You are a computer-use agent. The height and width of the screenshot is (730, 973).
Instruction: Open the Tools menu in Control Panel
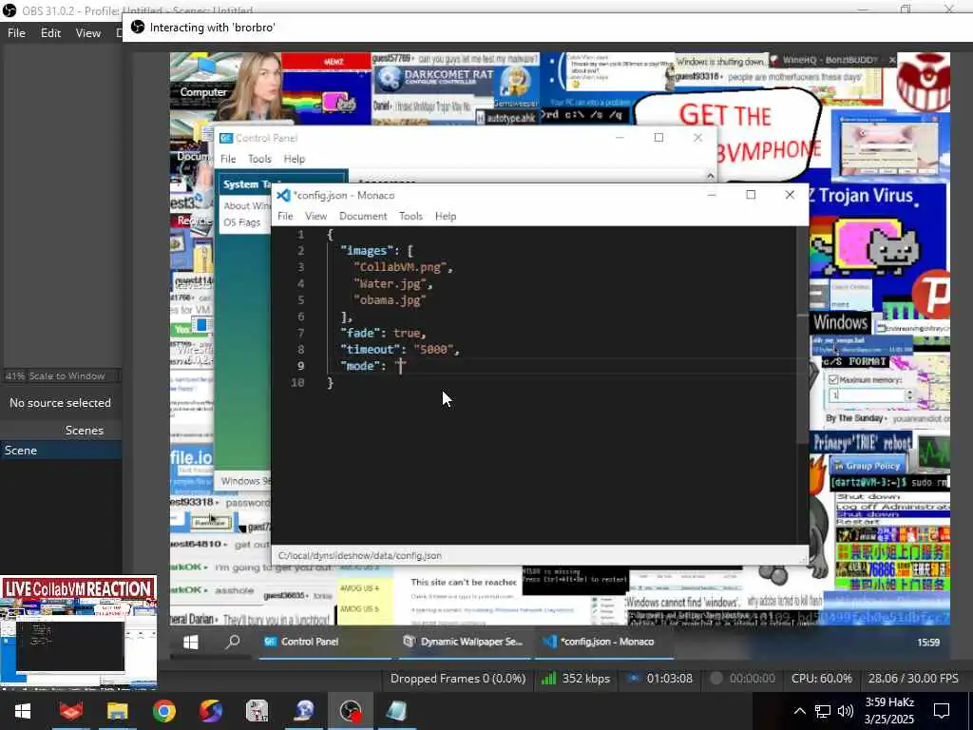[x=259, y=159]
